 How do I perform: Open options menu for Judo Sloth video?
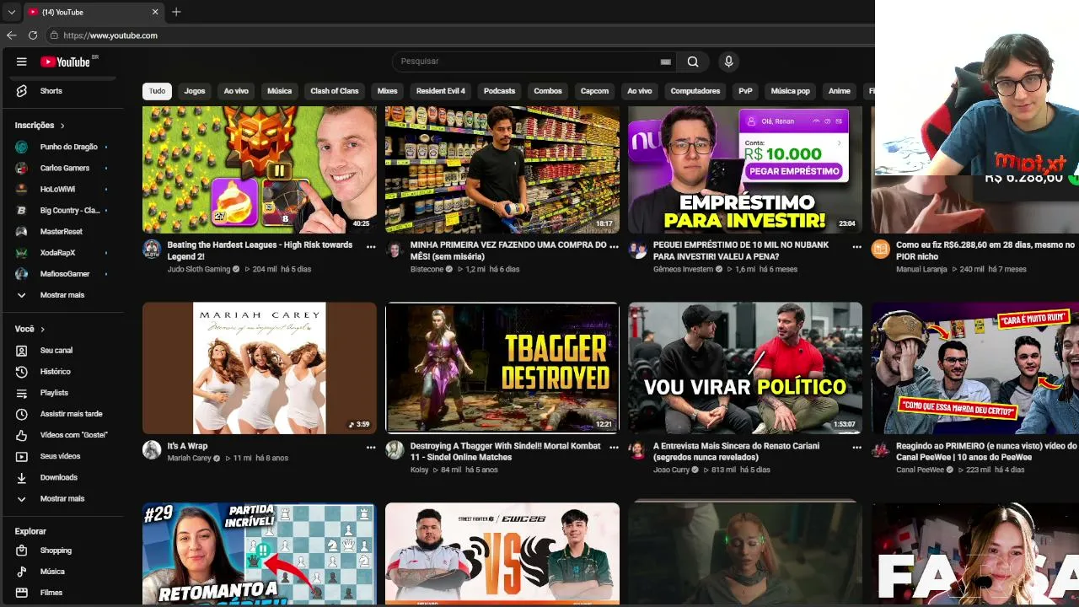click(371, 247)
